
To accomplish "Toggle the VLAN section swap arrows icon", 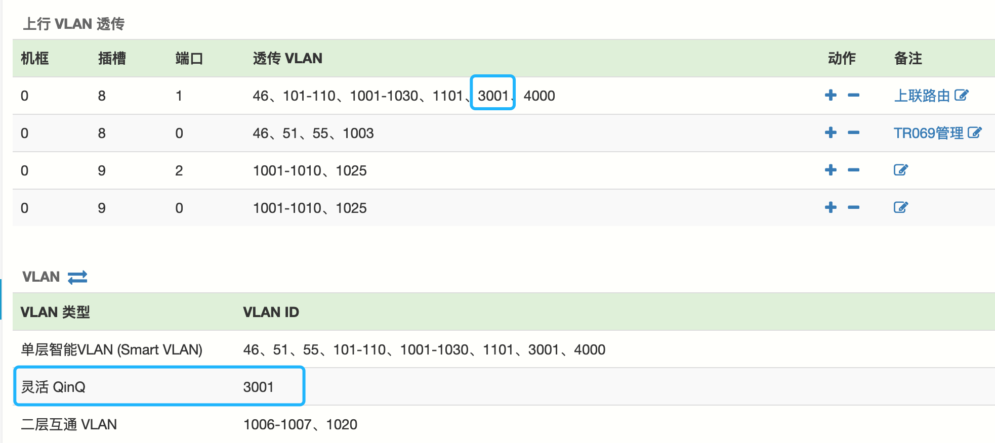I will [x=77, y=277].
